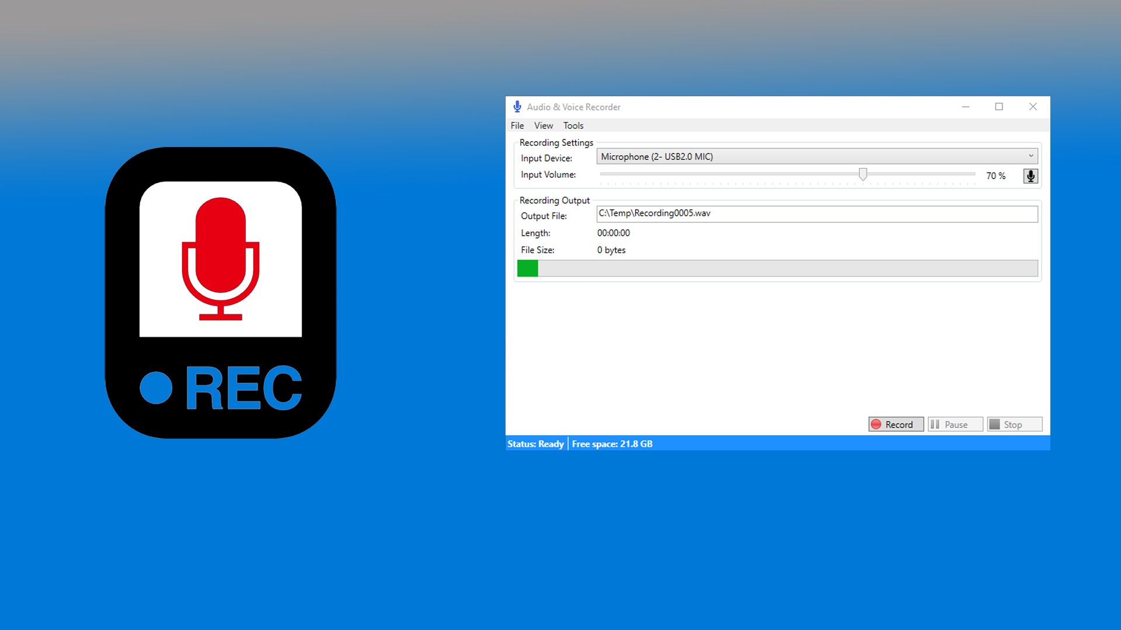The width and height of the screenshot is (1121, 630).
Task: Click the Free space: 21.8 GB status indicator
Action: coord(612,443)
